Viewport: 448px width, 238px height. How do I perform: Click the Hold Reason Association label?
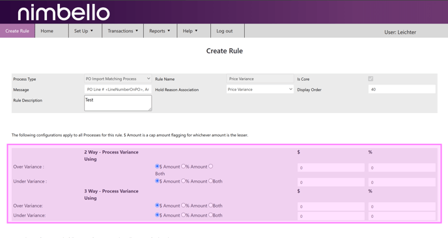pyautogui.click(x=177, y=90)
